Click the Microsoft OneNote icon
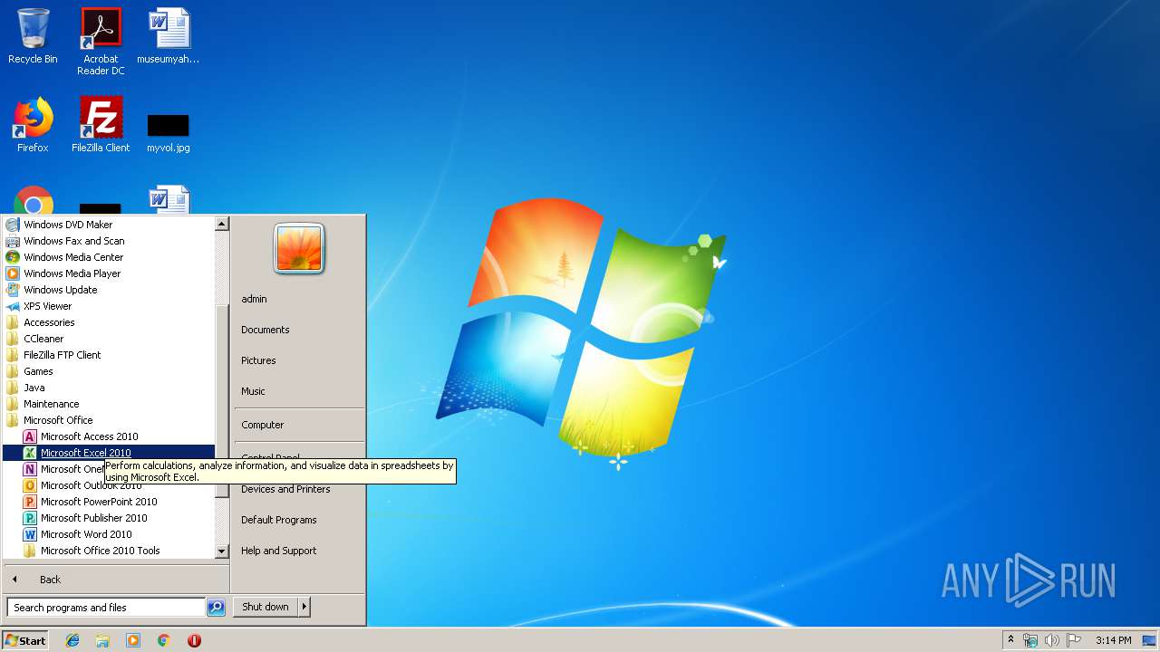The width and height of the screenshot is (1160, 652). pos(30,469)
